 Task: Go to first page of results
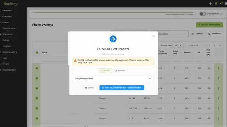[x=205, y=46]
